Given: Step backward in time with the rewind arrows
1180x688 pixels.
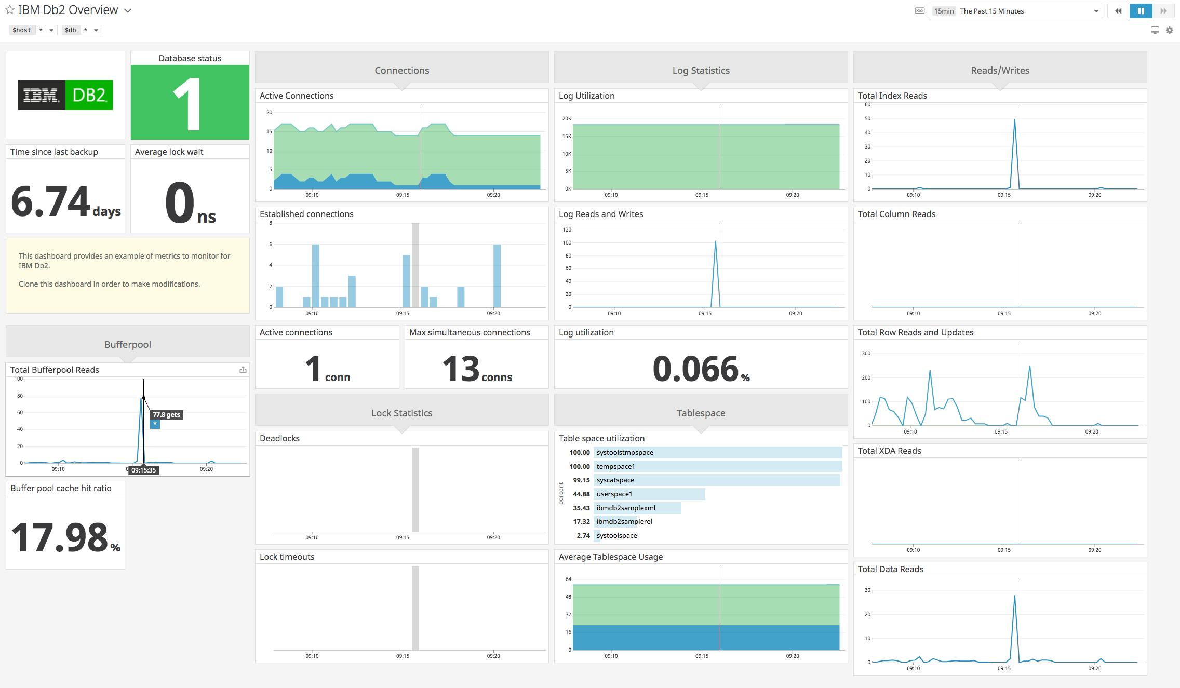Looking at the screenshot, I should pyautogui.click(x=1118, y=10).
